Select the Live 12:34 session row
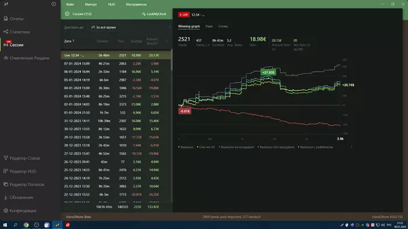Image resolution: width=408 pixels, height=229 pixels. point(116,55)
